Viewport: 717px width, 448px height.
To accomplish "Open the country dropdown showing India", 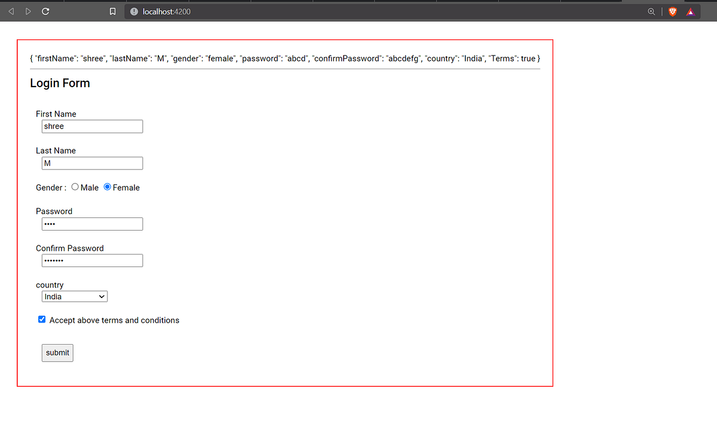I will click(x=74, y=296).
